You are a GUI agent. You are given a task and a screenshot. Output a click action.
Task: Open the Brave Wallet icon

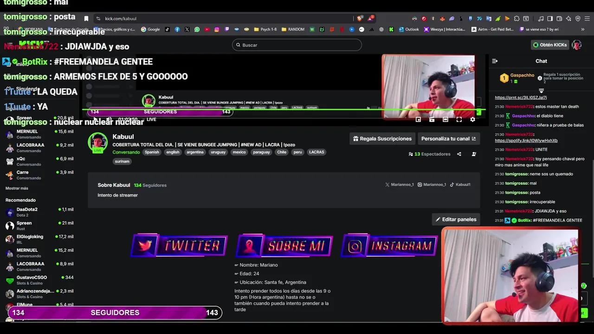[x=559, y=19]
